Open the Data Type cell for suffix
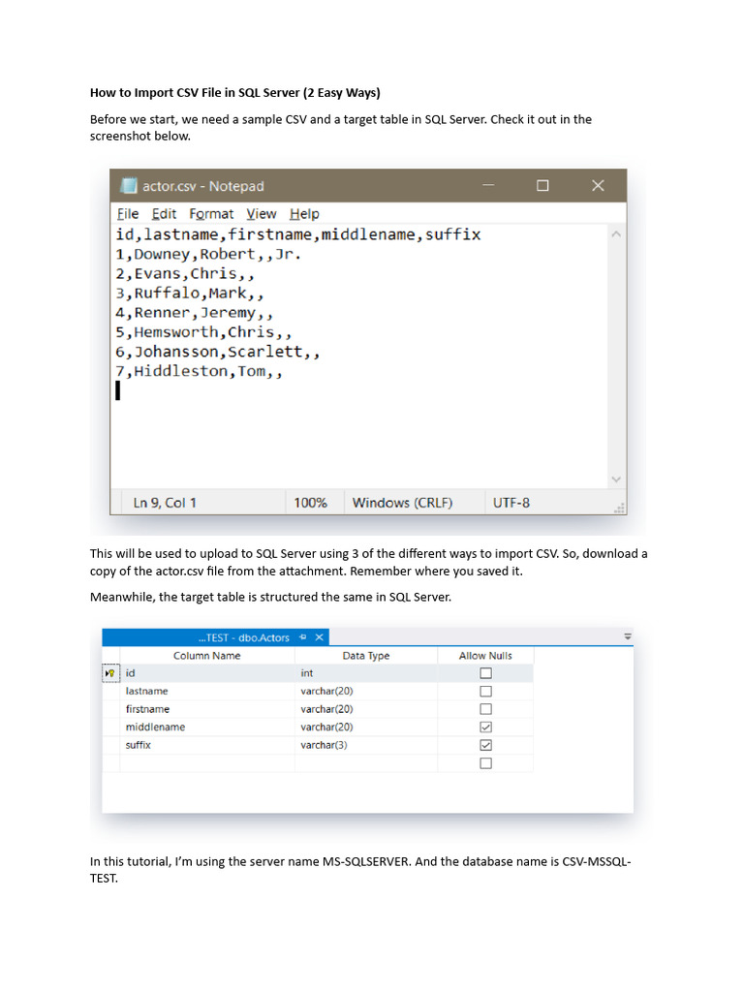The height and width of the screenshot is (992, 744). coord(366,745)
